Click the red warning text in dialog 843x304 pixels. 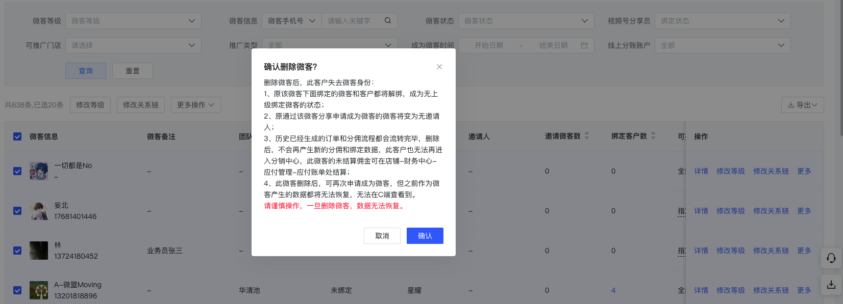point(335,206)
